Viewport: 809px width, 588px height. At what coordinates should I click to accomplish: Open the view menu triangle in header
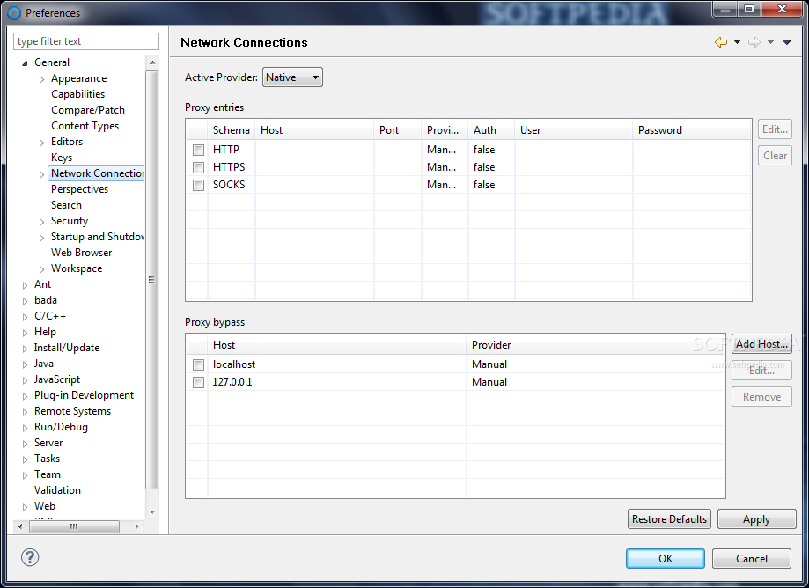(787, 42)
